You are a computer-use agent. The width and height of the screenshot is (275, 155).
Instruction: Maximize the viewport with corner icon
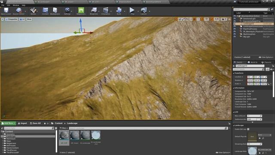pos(229,19)
